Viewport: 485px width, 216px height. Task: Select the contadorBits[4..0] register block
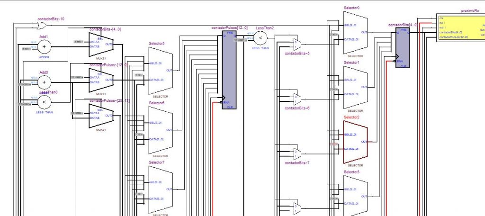(x=403, y=47)
